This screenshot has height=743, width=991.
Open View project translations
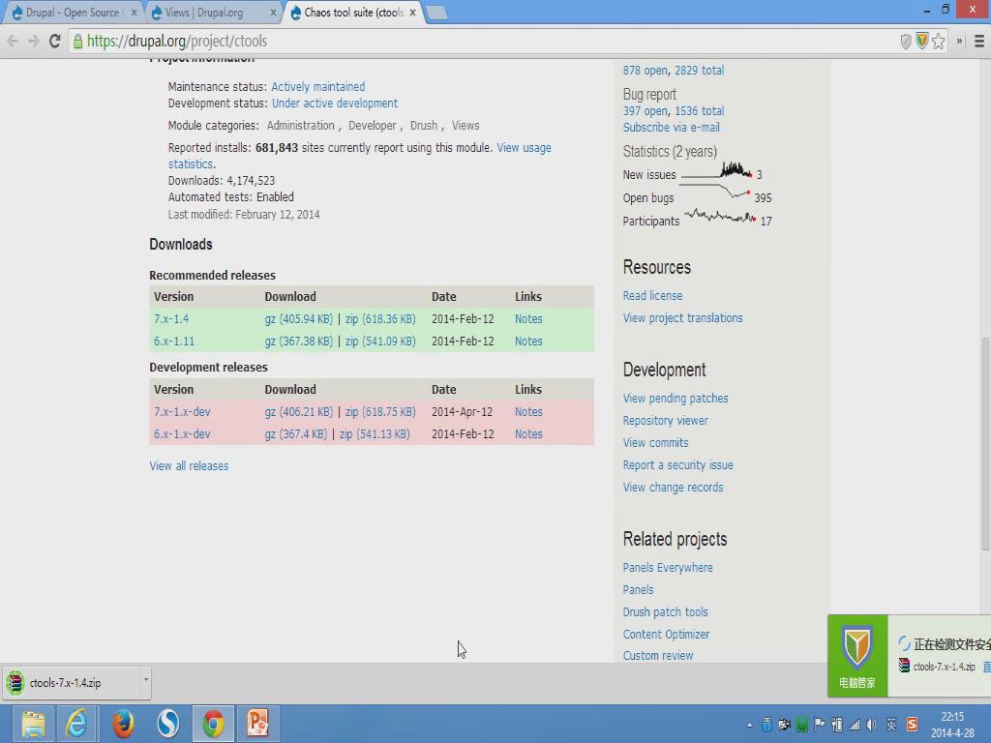tap(682, 317)
